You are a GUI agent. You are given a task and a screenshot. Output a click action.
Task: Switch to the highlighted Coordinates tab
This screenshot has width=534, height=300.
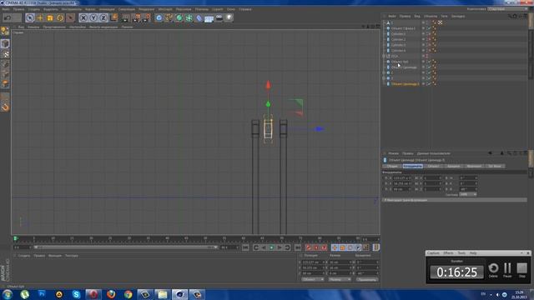click(412, 167)
